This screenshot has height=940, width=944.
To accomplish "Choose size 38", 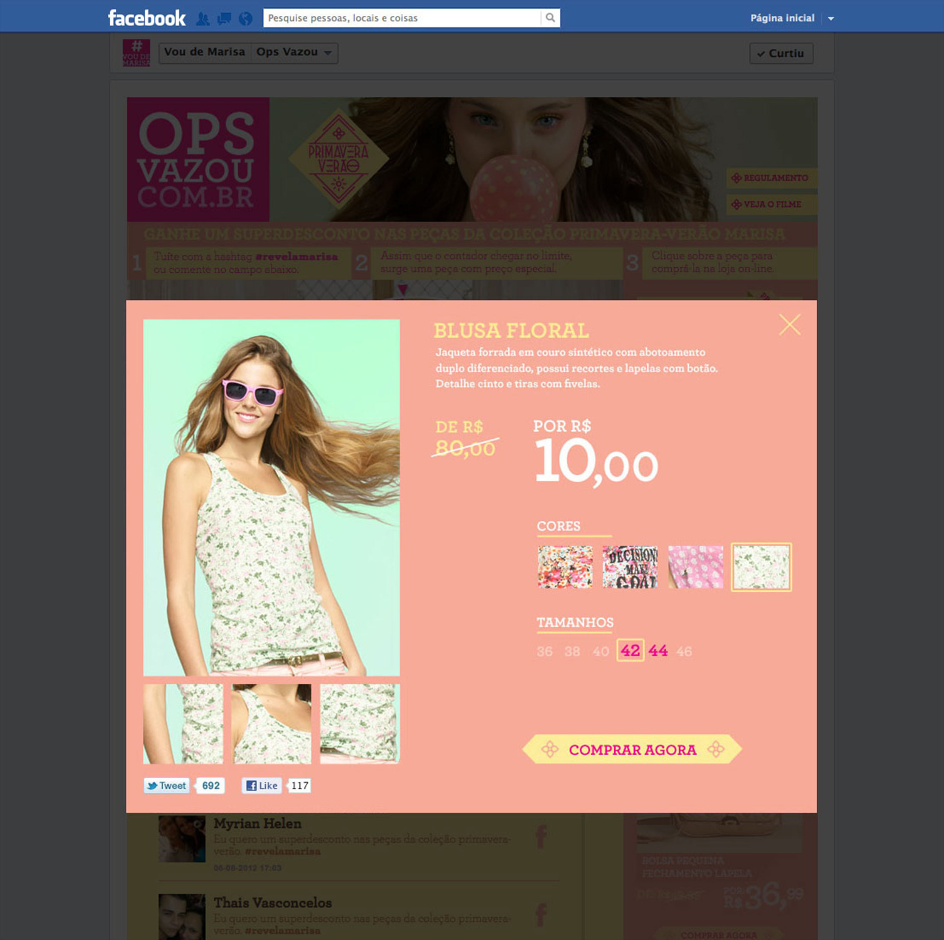I will [572, 651].
